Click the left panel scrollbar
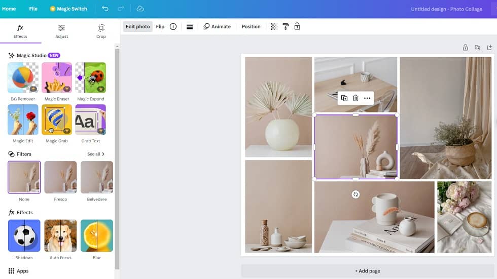Viewport: 497px width, 279px height. pyautogui.click(x=117, y=158)
